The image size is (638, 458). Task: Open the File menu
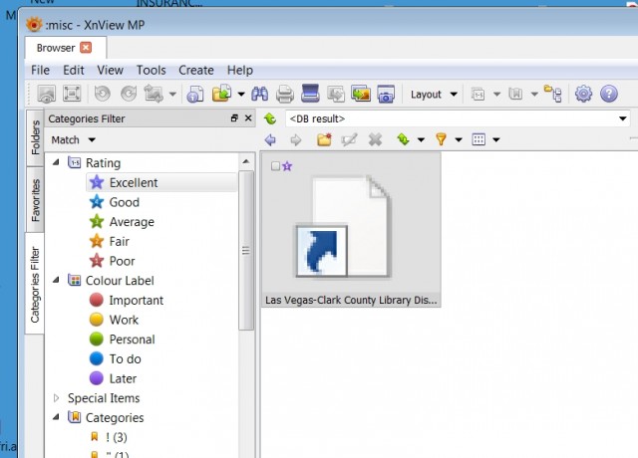coord(40,70)
